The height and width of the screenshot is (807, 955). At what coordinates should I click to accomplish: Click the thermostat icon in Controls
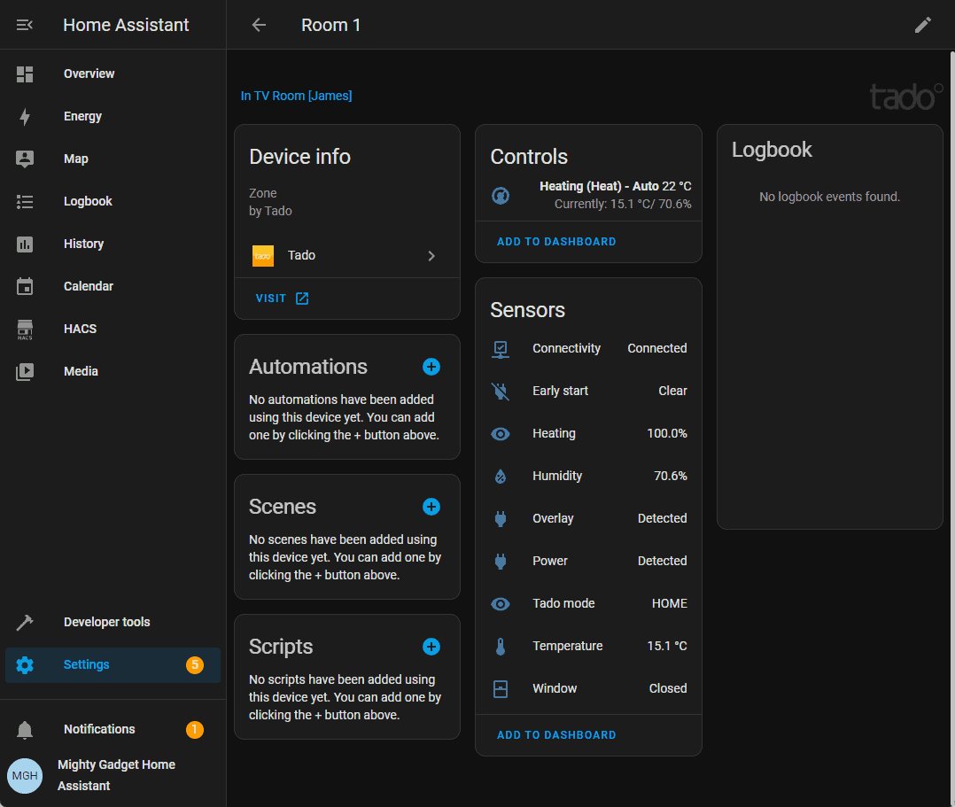point(501,195)
